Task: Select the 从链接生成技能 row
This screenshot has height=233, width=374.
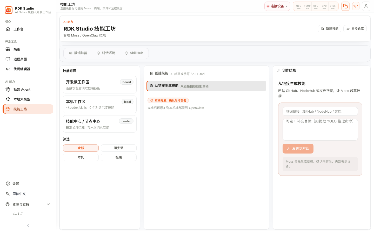Action: click(206, 86)
